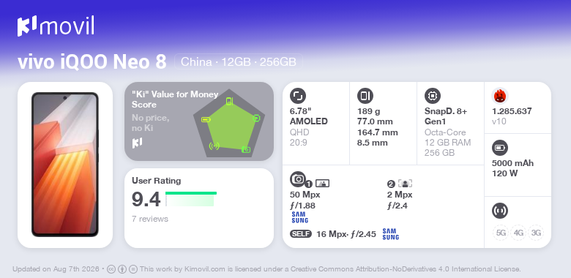Select the 3G network badge

pos(536,233)
